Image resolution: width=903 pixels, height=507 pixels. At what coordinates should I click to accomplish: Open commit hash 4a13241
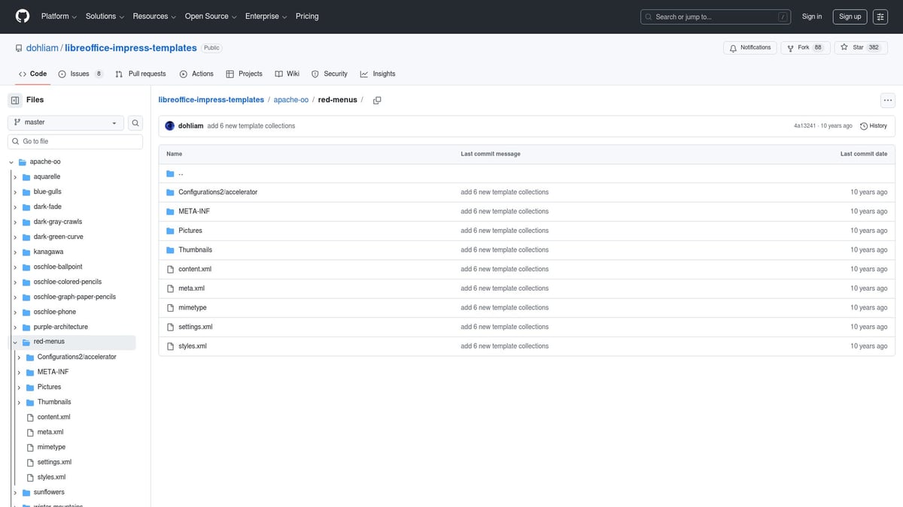pyautogui.click(x=806, y=126)
